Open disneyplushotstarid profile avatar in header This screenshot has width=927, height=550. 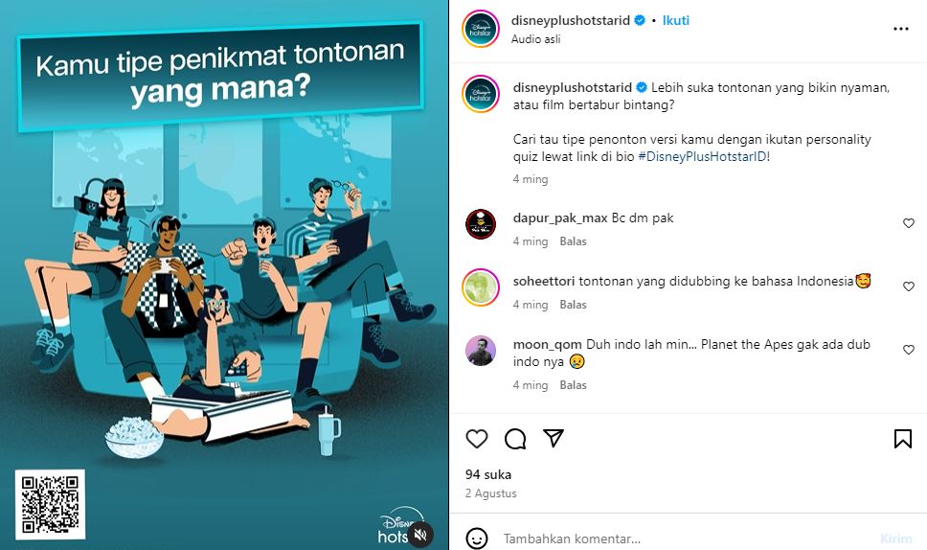tap(481, 29)
